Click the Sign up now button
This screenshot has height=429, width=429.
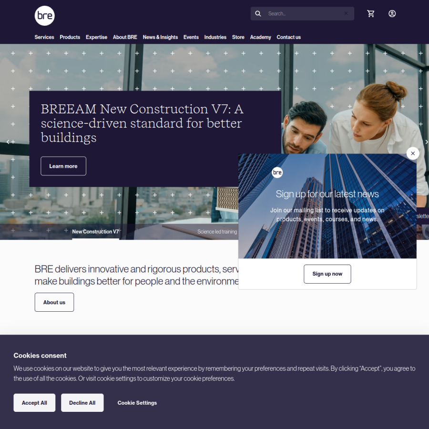(327, 274)
